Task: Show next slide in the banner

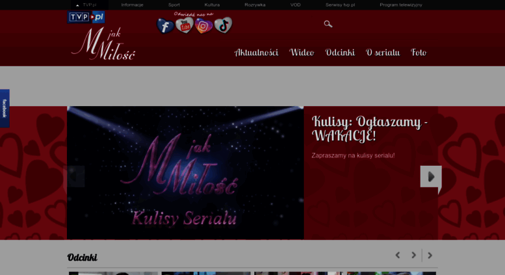Action: [x=431, y=176]
